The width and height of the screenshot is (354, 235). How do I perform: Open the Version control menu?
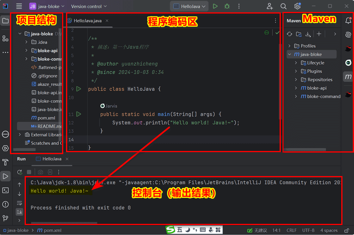pos(89,6)
